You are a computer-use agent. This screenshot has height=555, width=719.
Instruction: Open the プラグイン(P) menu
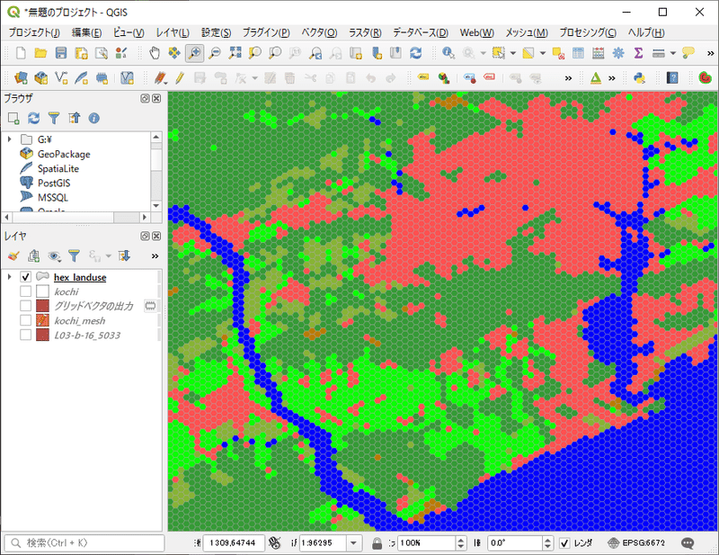tap(266, 32)
